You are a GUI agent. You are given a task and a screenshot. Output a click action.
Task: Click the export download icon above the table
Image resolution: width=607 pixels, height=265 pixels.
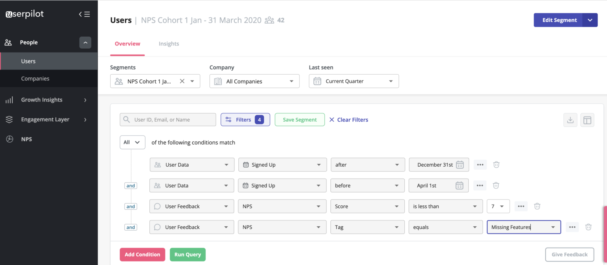[x=570, y=120]
